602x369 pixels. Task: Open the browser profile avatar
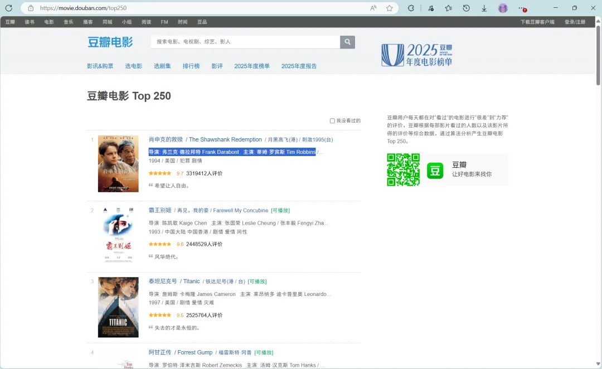click(x=503, y=8)
